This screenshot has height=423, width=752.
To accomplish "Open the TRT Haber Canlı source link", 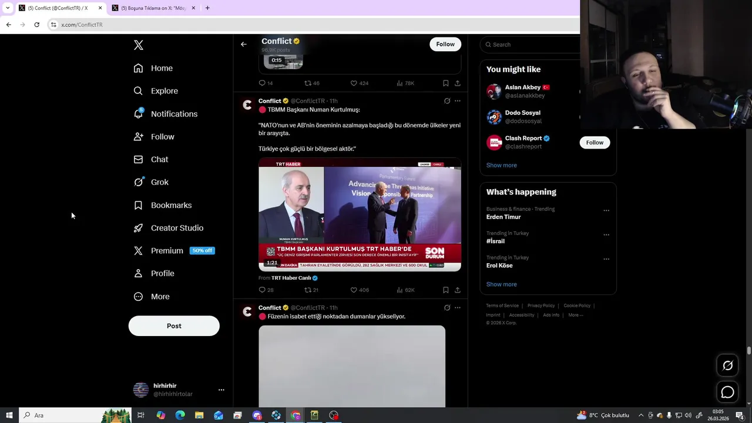I will [294, 278].
